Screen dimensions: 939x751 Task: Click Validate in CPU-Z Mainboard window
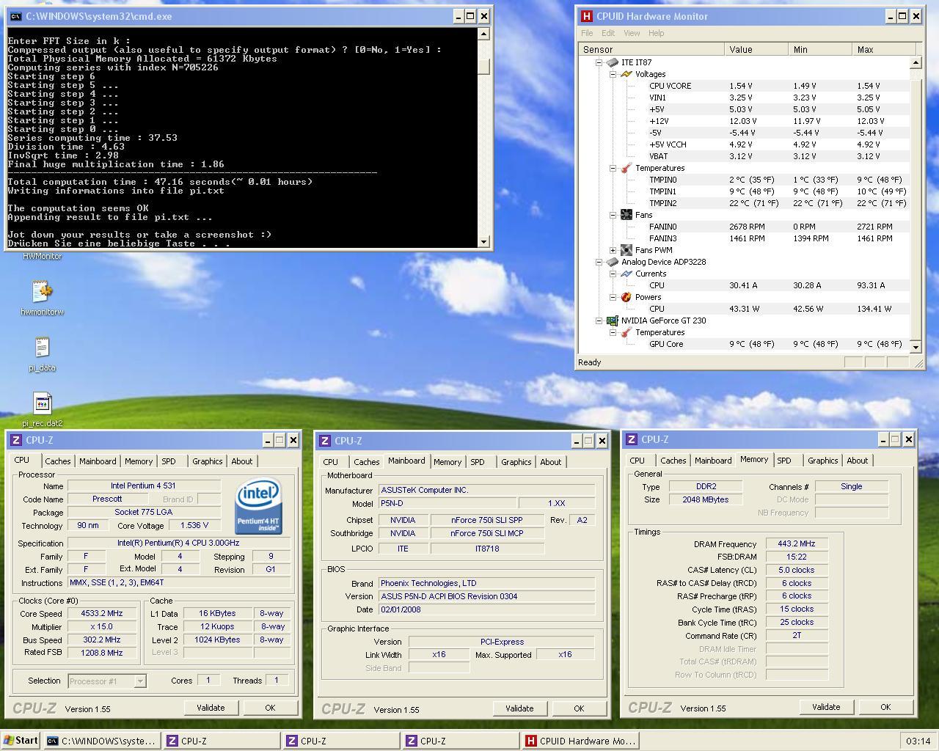(x=519, y=708)
